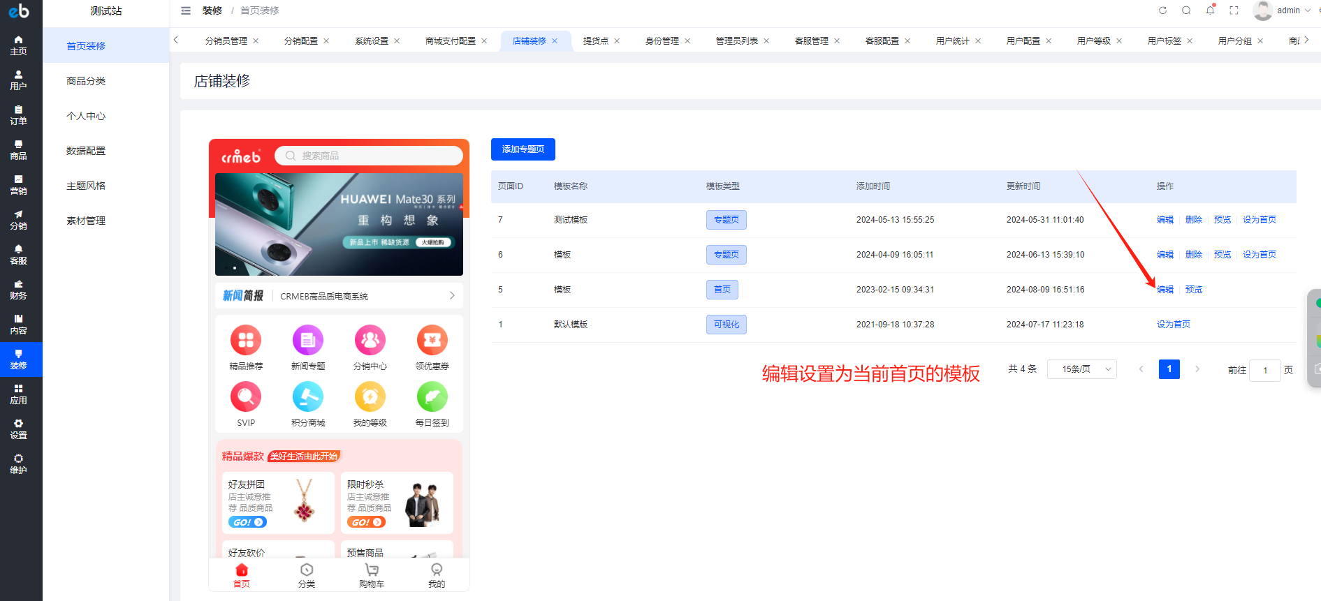1321x601 pixels.
Task: Click the refresh icon in top header
Action: (1162, 10)
